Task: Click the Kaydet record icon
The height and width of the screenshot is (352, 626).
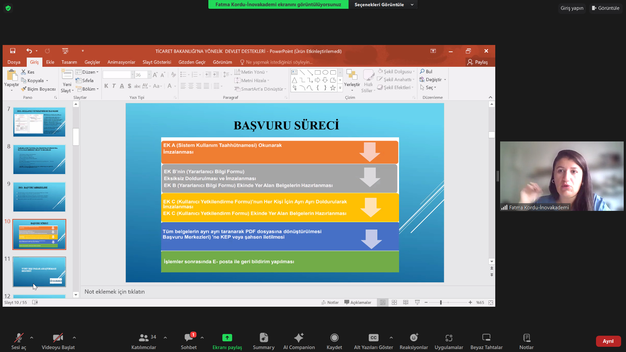Action: tap(334, 338)
